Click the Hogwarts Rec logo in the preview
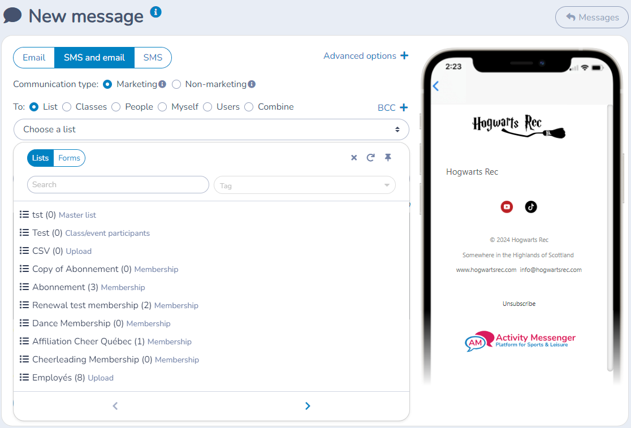This screenshot has width=631, height=428. click(x=518, y=126)
